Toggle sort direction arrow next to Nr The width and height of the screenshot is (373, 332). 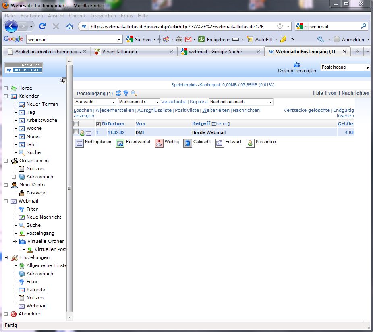click(x=98, y=124)
